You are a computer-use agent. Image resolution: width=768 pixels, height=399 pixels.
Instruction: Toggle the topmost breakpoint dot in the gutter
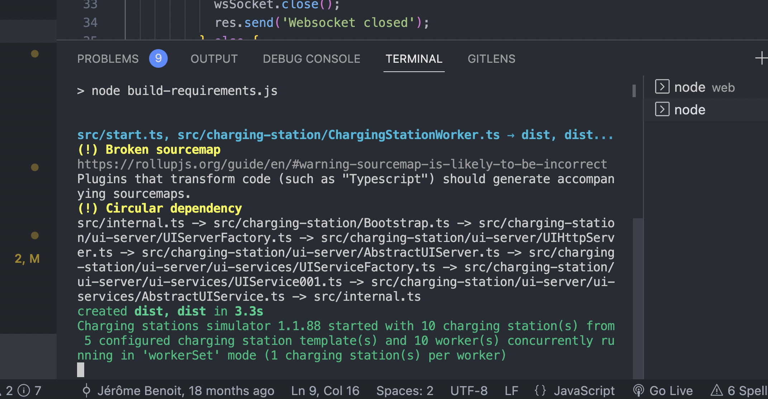pos(35,54)
